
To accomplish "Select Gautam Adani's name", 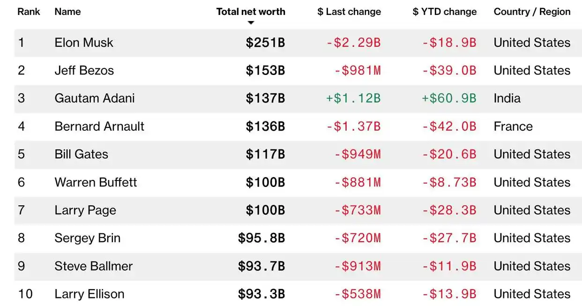I will pyautogui.click(x=95, y=98).
